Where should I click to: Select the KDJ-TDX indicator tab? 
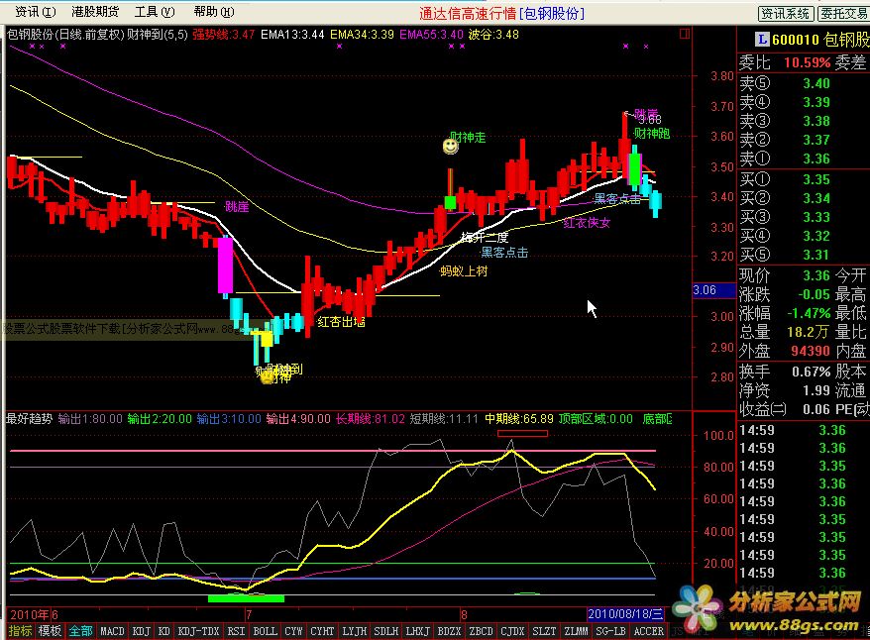pos(198,631)
